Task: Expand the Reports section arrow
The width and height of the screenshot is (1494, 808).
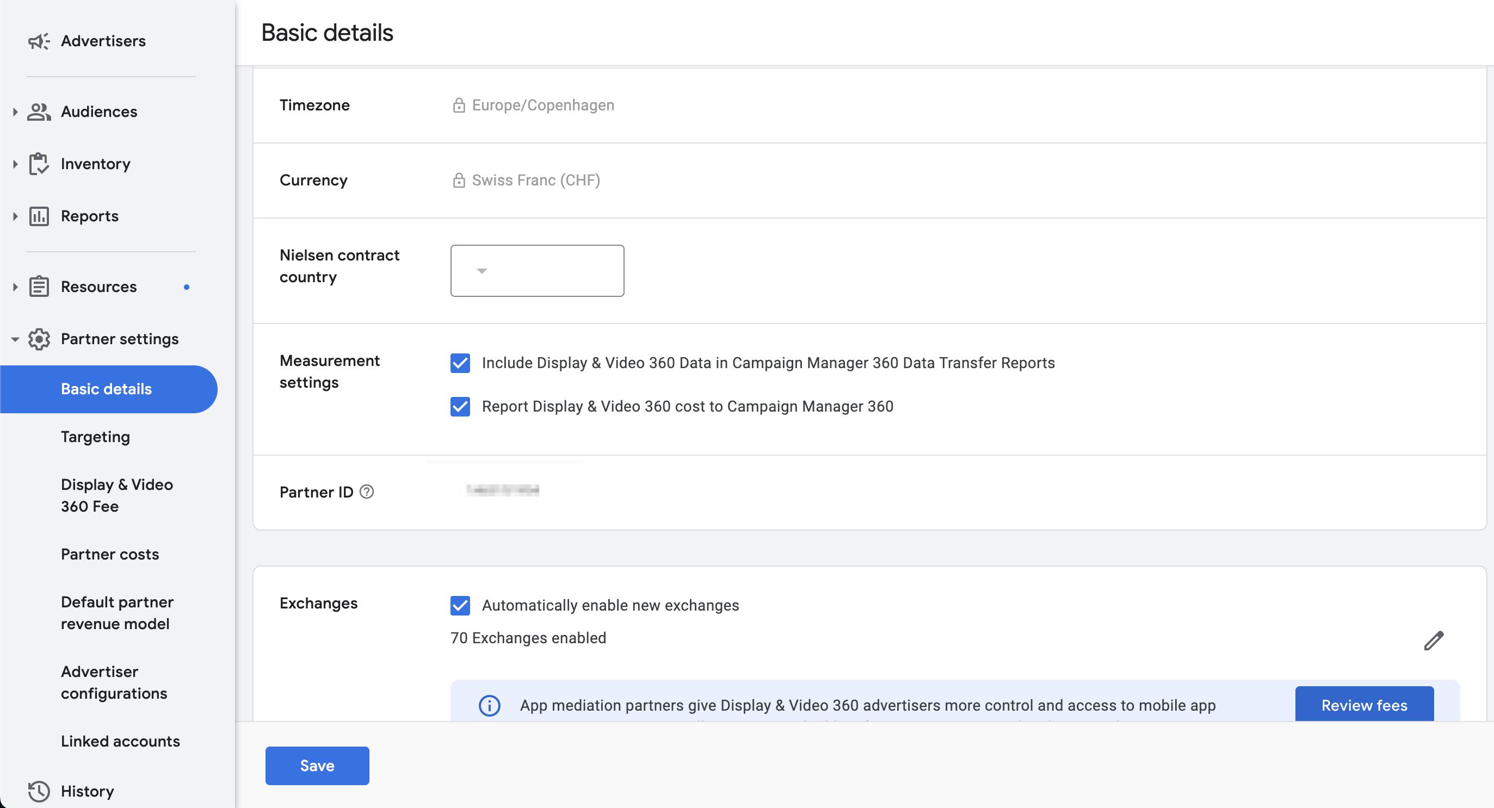Action: tap(15, 216)
